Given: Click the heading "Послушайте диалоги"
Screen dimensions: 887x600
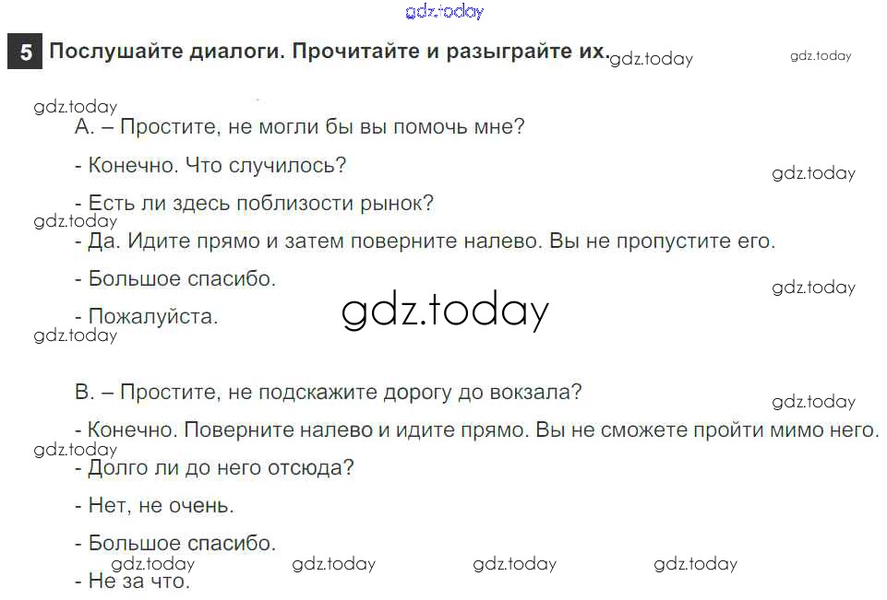Looking at the screenshot, I should 329,51.
